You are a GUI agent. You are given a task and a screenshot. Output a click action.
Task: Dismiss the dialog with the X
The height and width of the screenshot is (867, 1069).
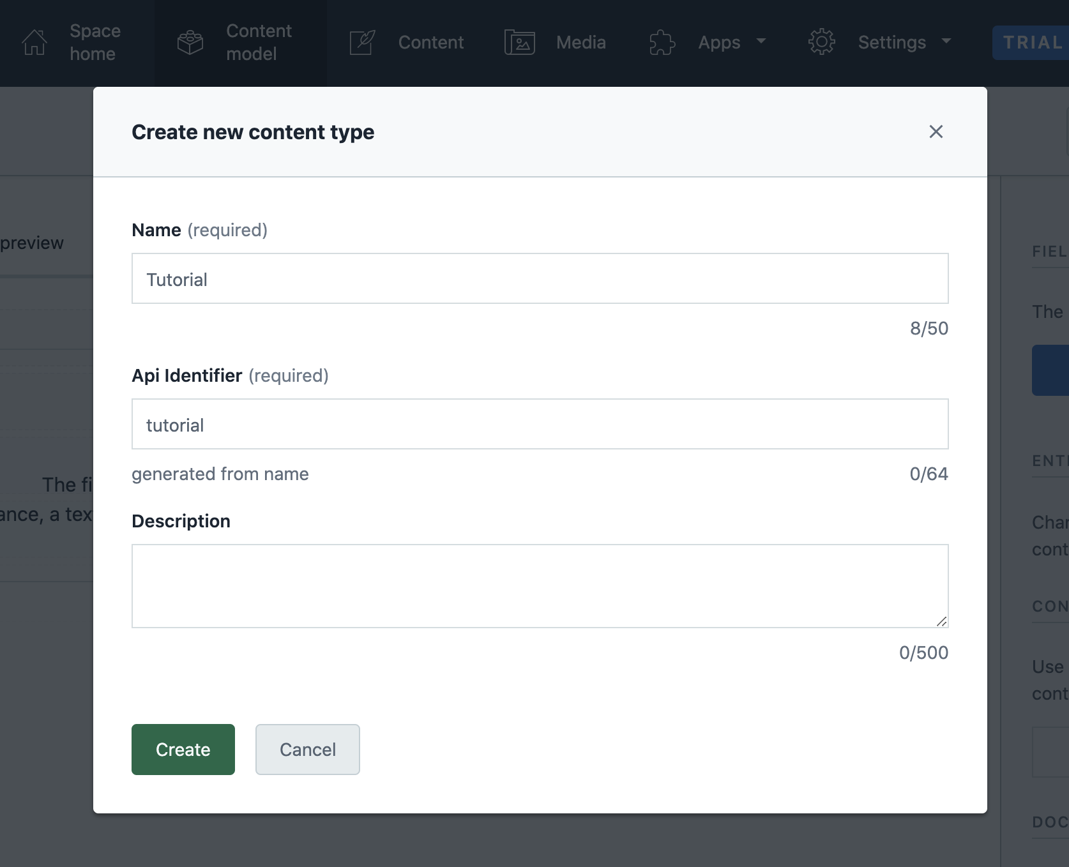(x=936, y=132)
